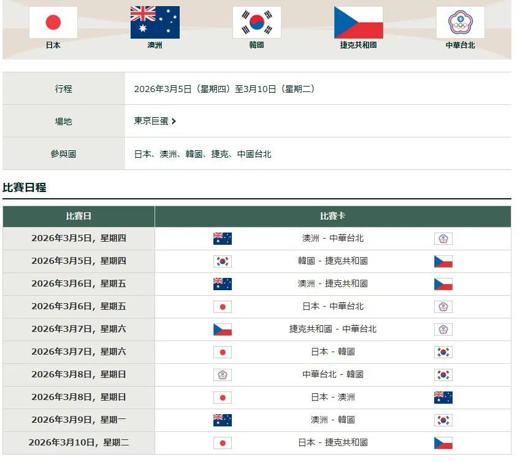Click the large Australia flag at top
This screenshot has height=462, width=528.
click(x=155, y=22)
